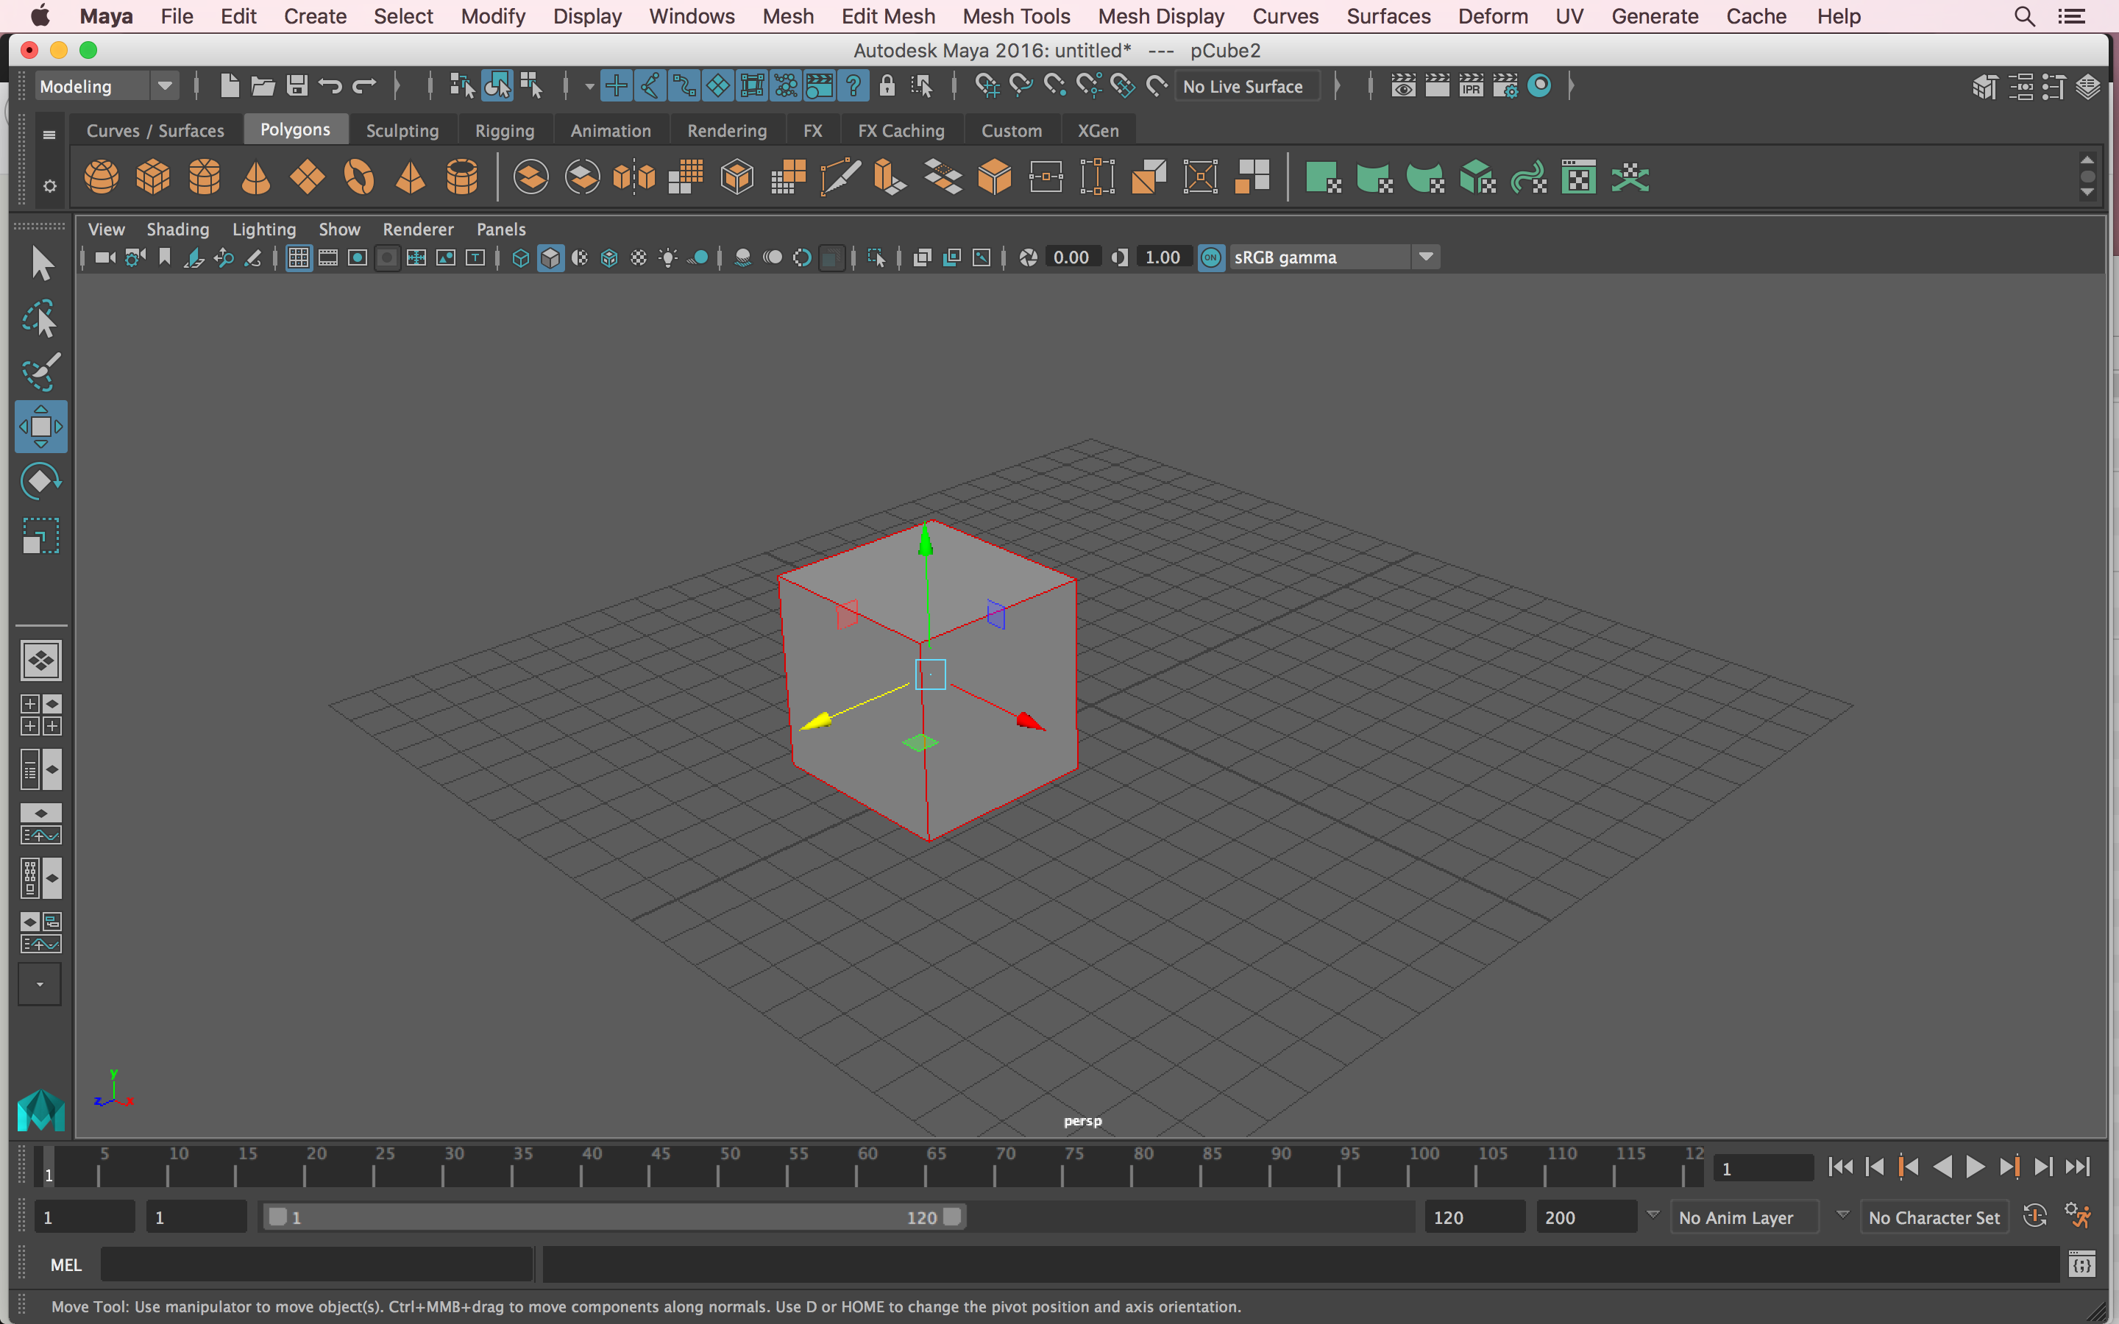Click the Open scene folder icon

click(263, 86)
